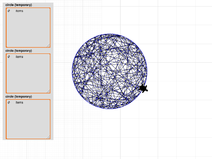The width and height of the screenshot is (212, 159).
Task: Click the "0" length value in the topmost list watcher
Action: coord(9,11)
